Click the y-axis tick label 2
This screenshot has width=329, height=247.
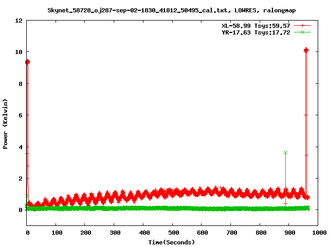(21, 179)
